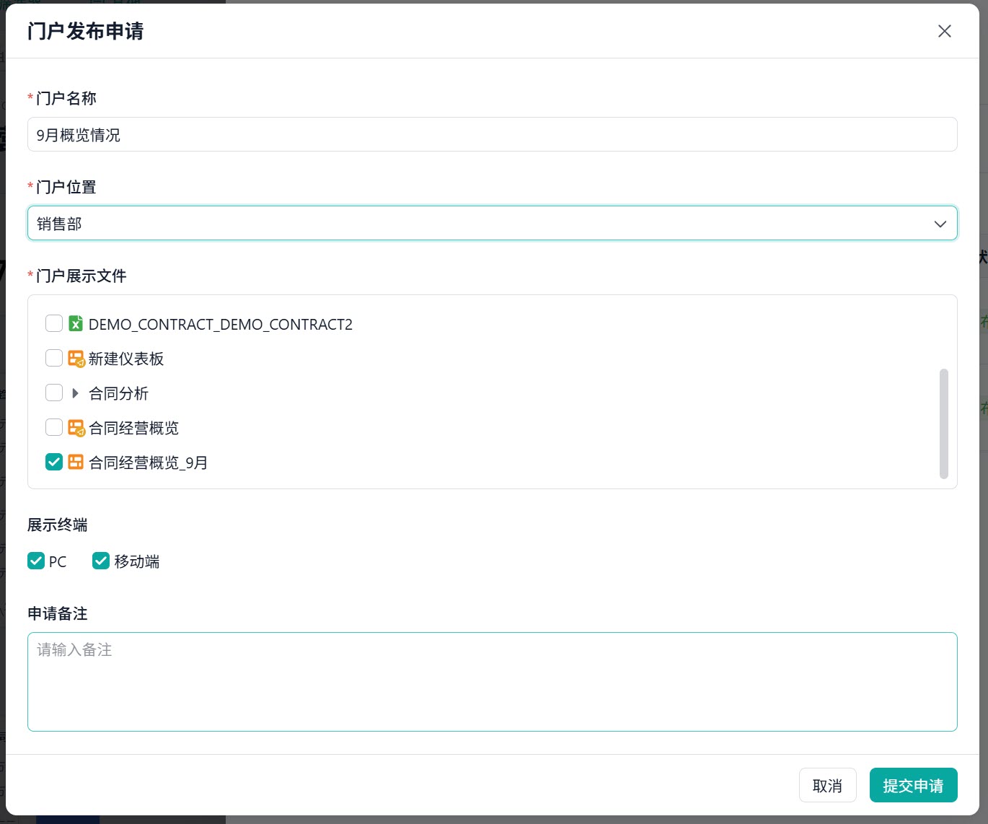Click the PC label text

(x=58, y=561)
